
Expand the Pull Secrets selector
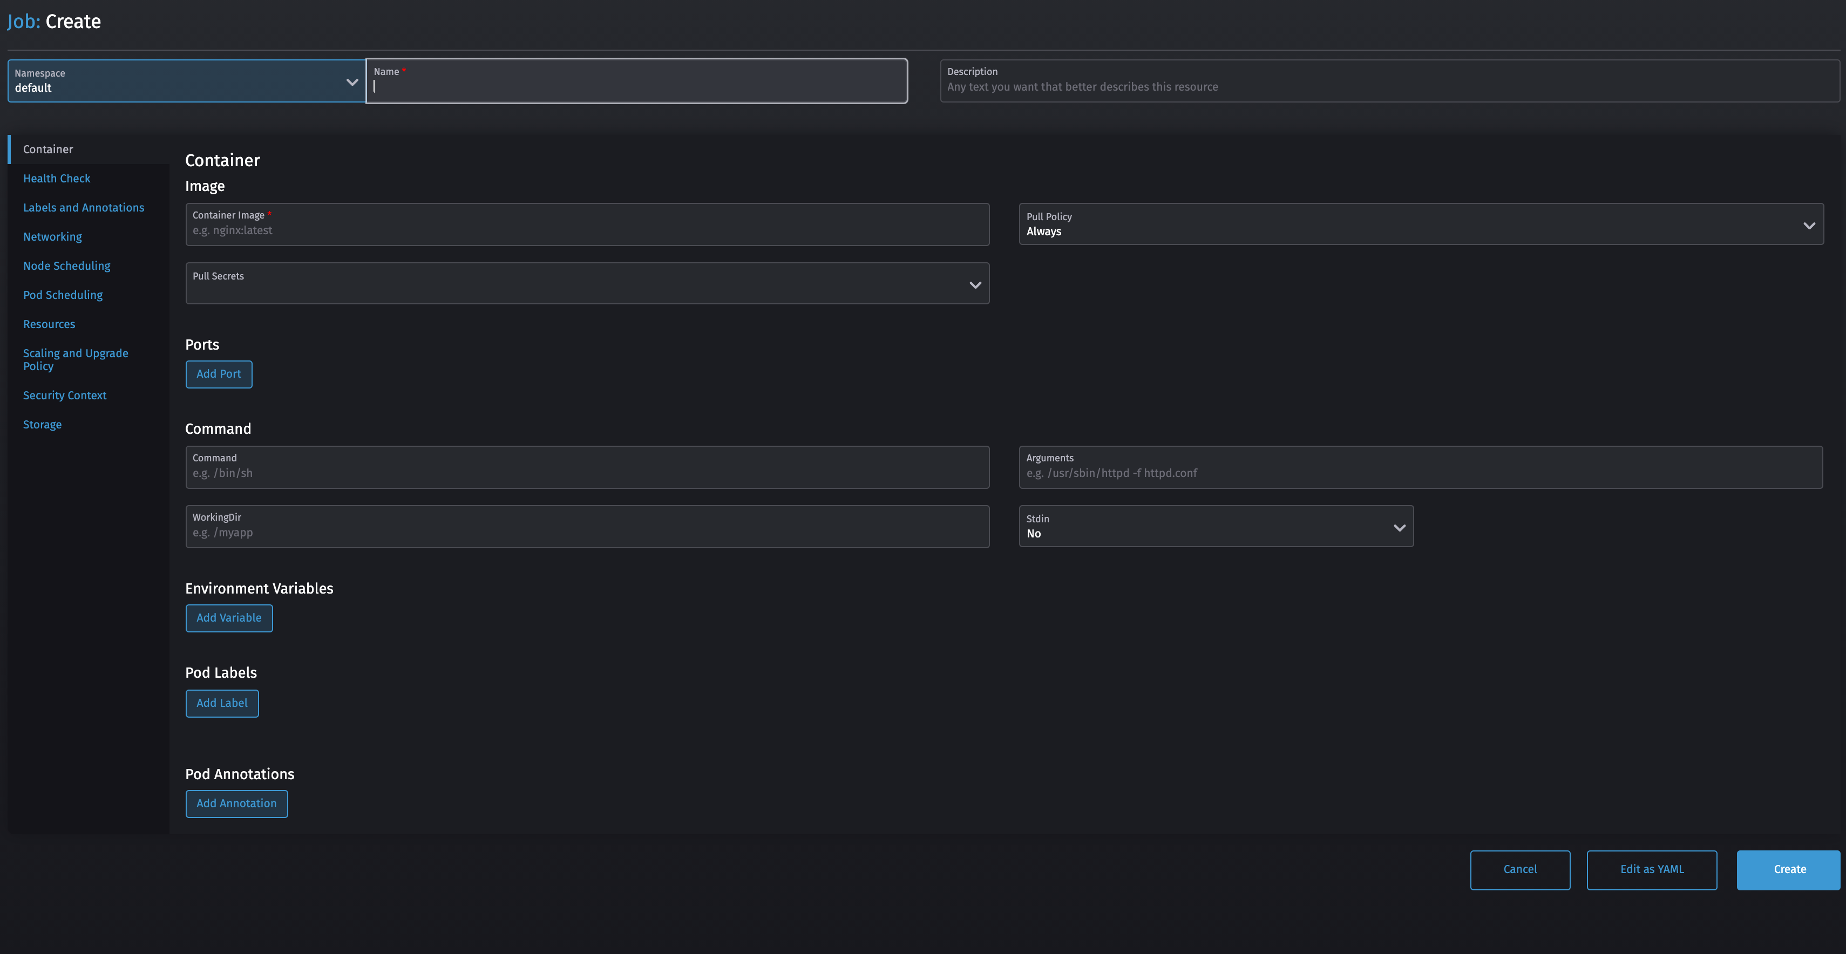tap(975, 284)
